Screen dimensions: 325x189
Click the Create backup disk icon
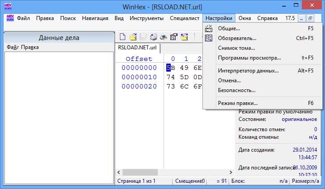(153, 37)
